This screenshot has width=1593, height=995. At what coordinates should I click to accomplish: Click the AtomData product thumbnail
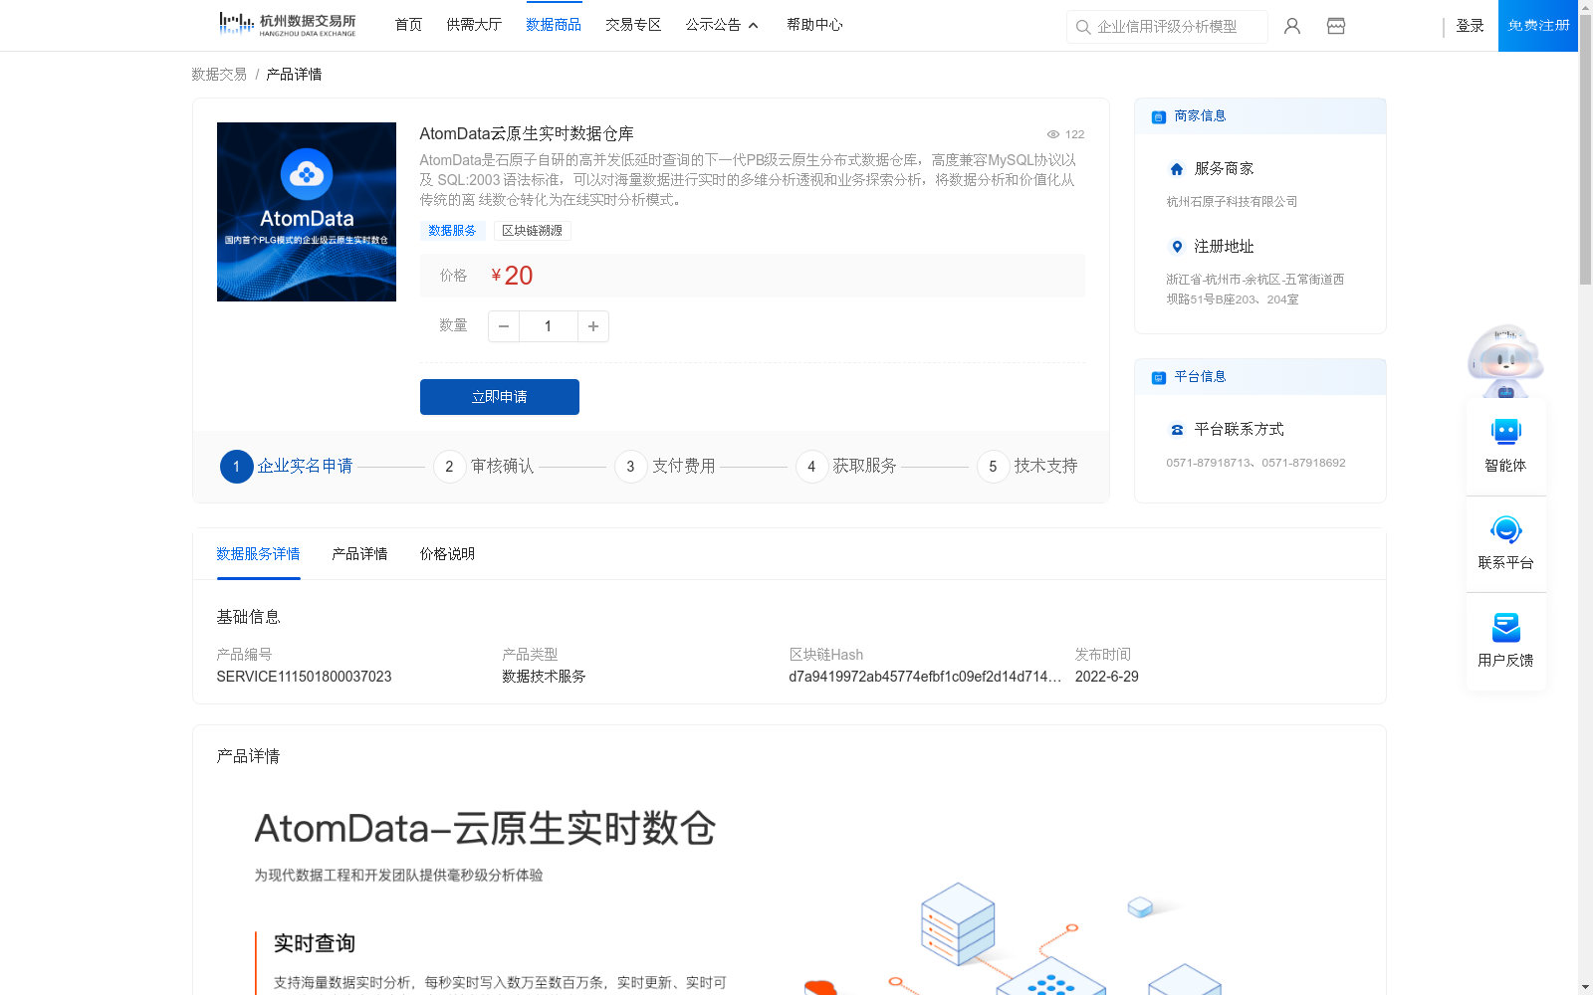coord(307,212)
